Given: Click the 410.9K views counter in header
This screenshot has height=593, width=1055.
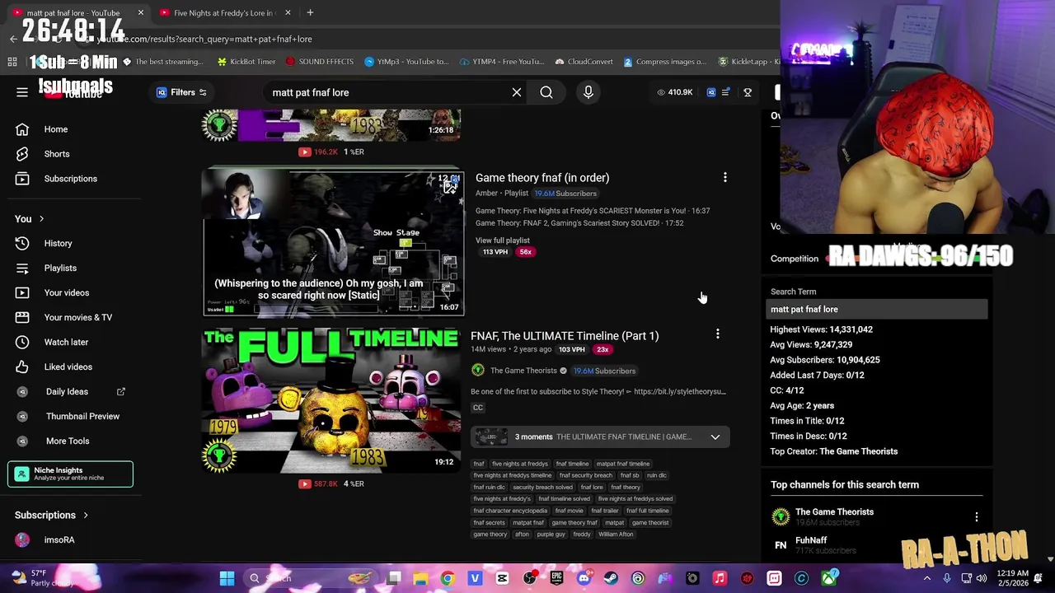Looking at the screenshot, I should pyautogui.click(x=675, y=92).
